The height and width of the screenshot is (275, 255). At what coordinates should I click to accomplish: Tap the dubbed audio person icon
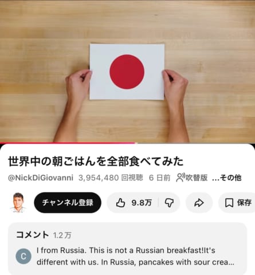pos(181,178)
